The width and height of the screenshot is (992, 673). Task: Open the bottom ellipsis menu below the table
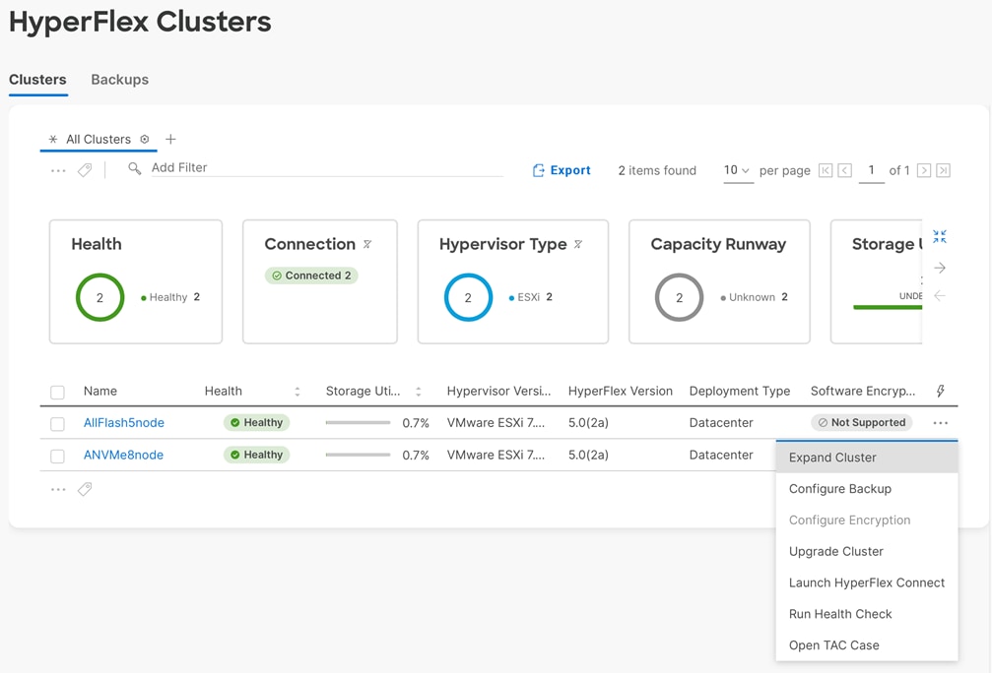58,489
